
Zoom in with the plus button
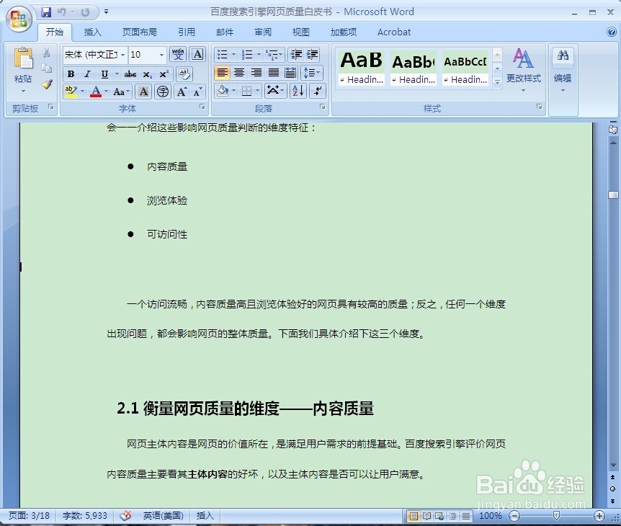tap(599, 516)
